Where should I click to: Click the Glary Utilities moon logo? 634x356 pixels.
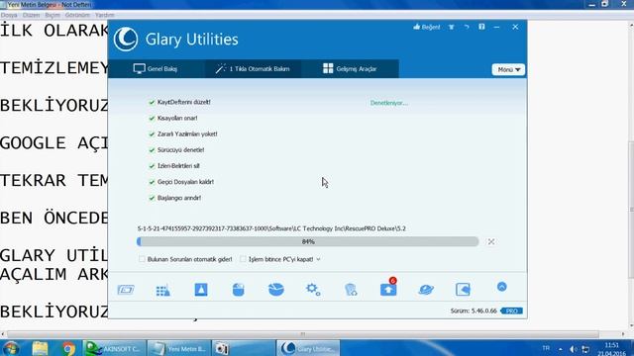click(x=126, y=40)
